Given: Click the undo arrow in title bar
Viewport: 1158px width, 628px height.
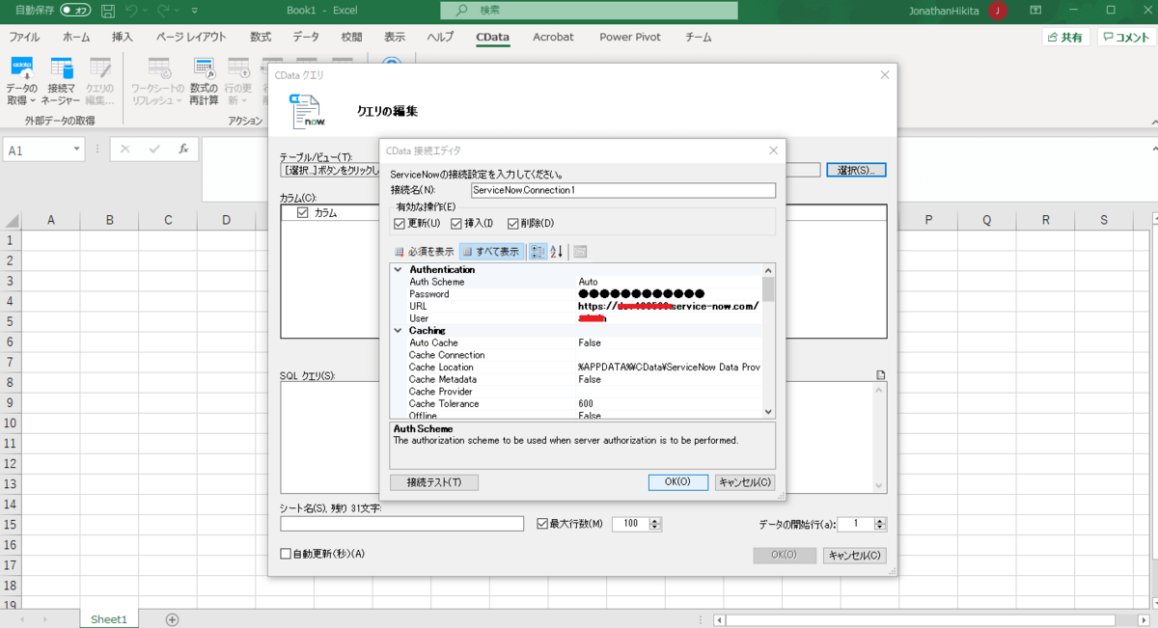Looking at the screenshot, I should (x=131, y=11).
